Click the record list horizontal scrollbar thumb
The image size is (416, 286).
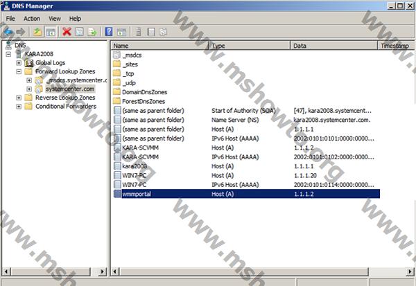(x=244, y=271)
